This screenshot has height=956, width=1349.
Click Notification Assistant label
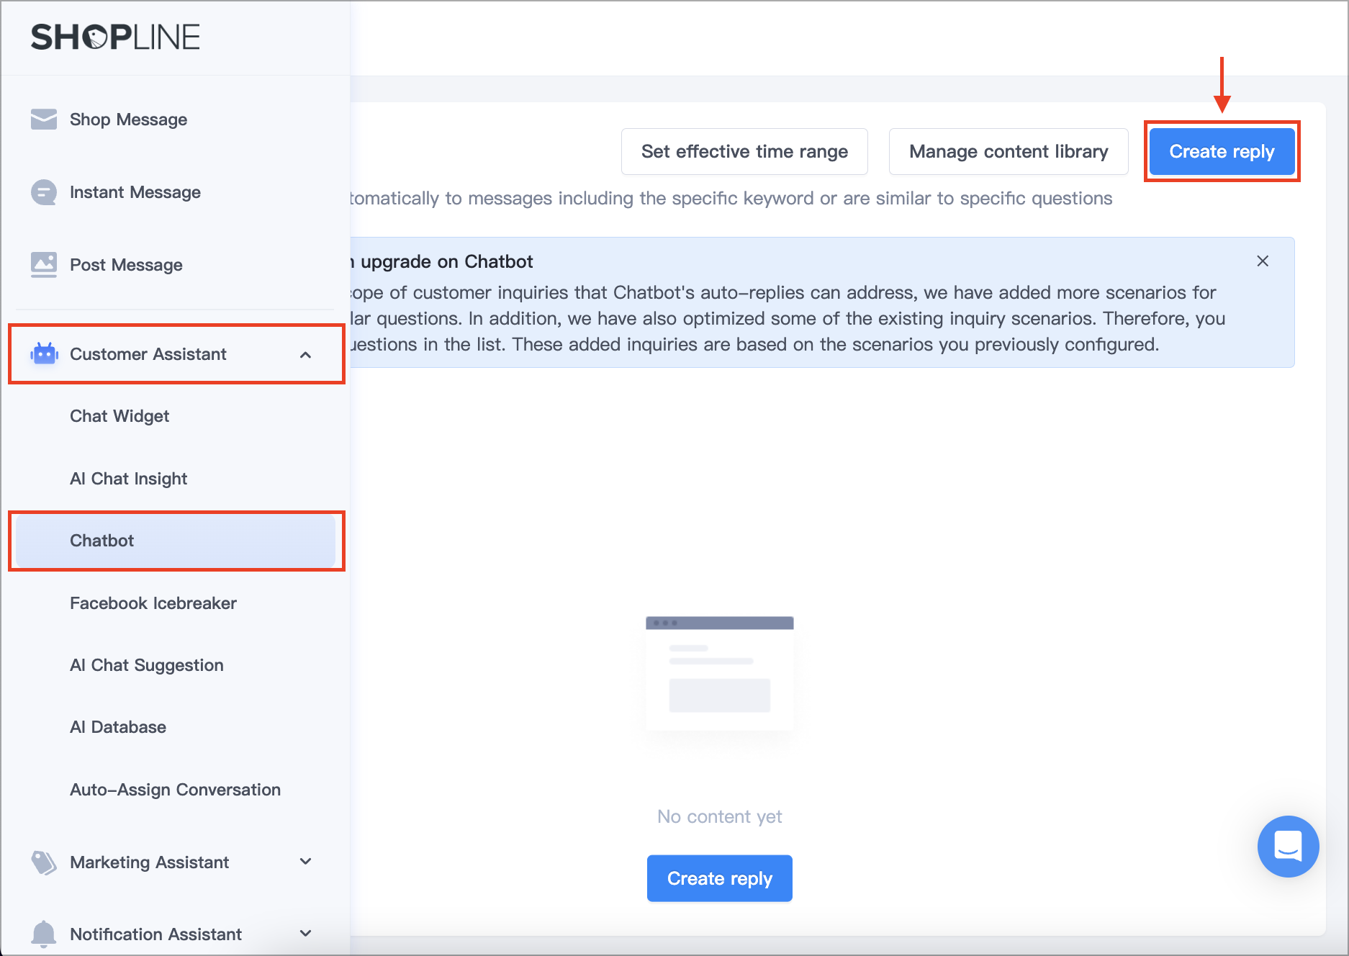point(155,934)
